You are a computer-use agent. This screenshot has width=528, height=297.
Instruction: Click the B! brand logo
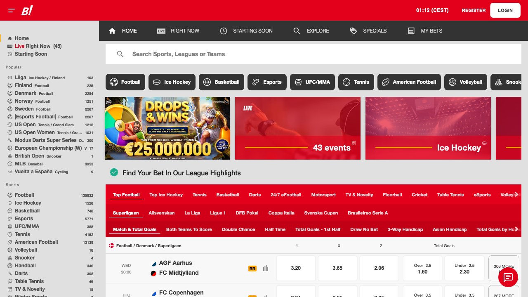click(27, 10)
